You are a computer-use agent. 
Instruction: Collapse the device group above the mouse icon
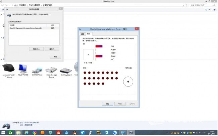pyautogui.click(x=2, y=59)
